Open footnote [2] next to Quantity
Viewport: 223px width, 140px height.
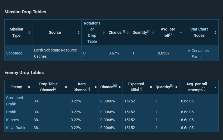click(x=149, y=31)
